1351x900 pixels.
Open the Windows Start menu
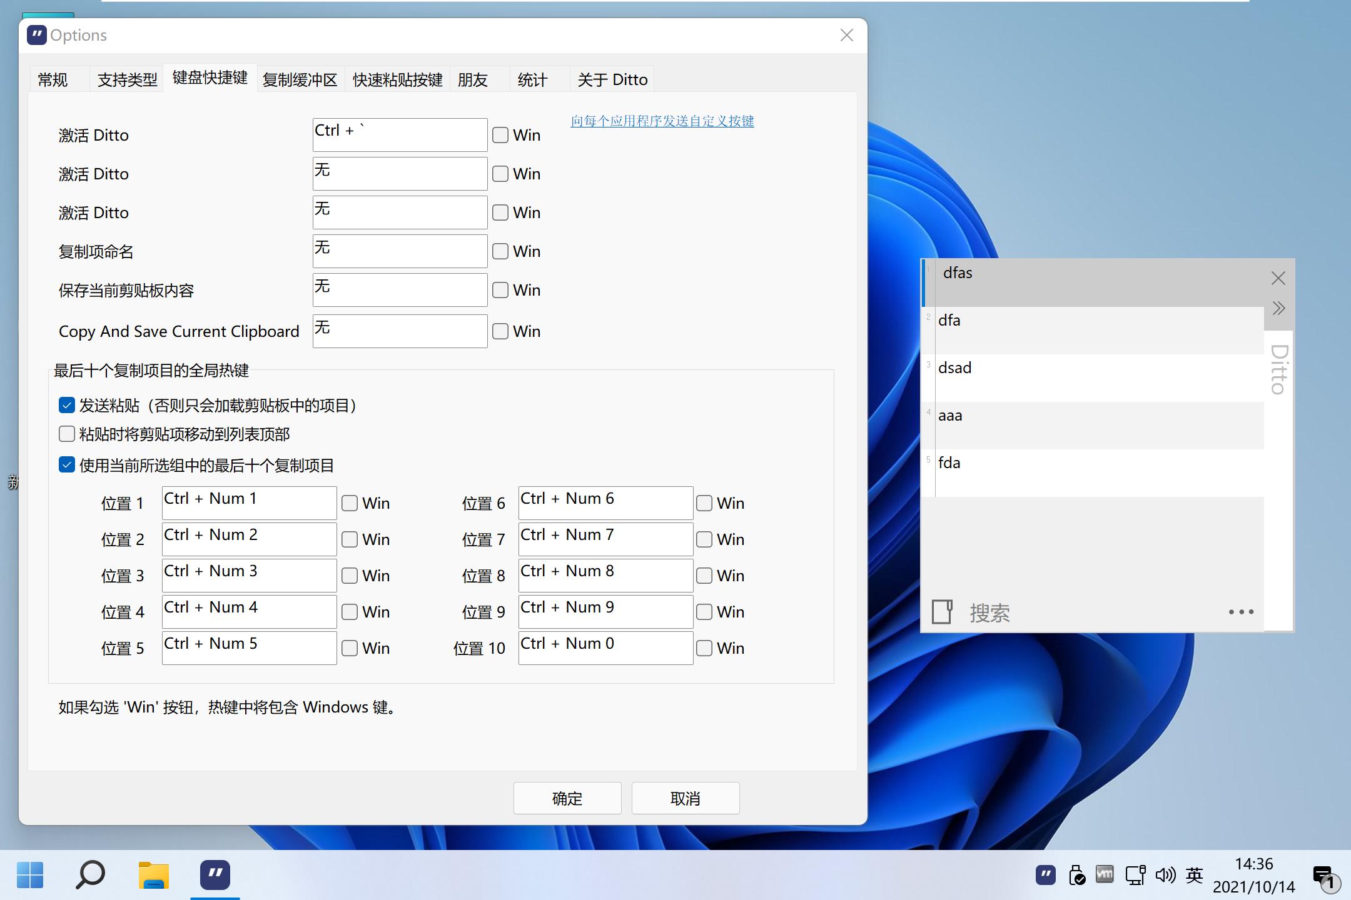pos(30,875)
